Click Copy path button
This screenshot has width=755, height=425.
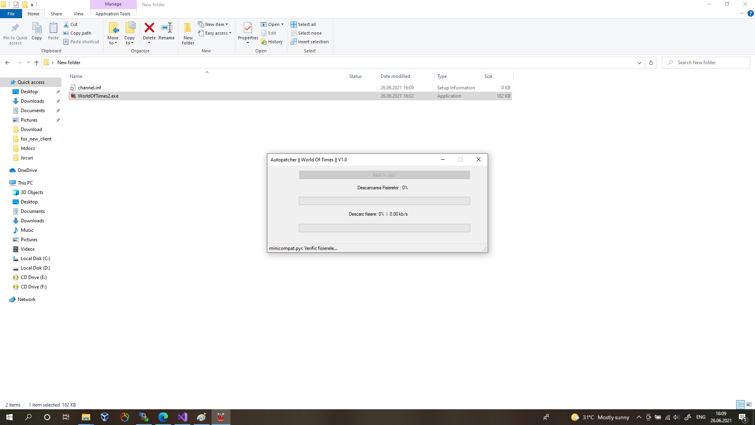[x=77, y=33]
